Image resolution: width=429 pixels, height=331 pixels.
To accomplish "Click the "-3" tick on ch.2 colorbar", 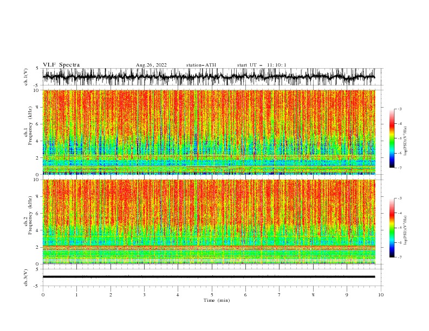I will click(x=399, y=198).
